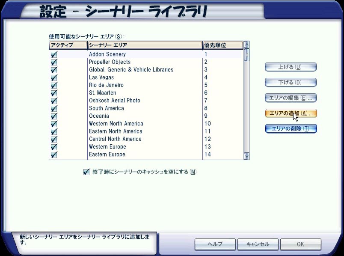Click the 優先順位 column header
344x256 pixels.
point(223,45)
